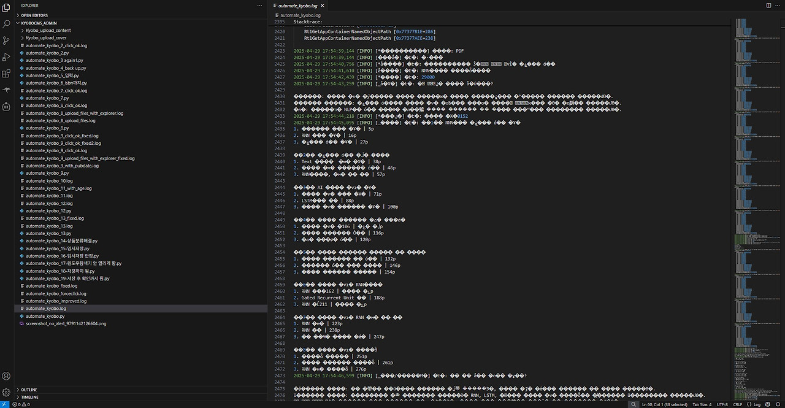
Task: Click the editor vertical scrollbar
Action: pyautogui.click(x=782, y=209)
